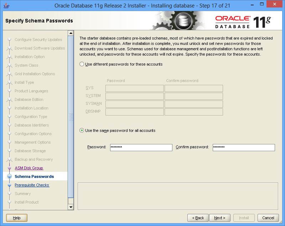Click the 'Configuration Options' step text
Screen dimensions: 285x226
tap(33, 134)
